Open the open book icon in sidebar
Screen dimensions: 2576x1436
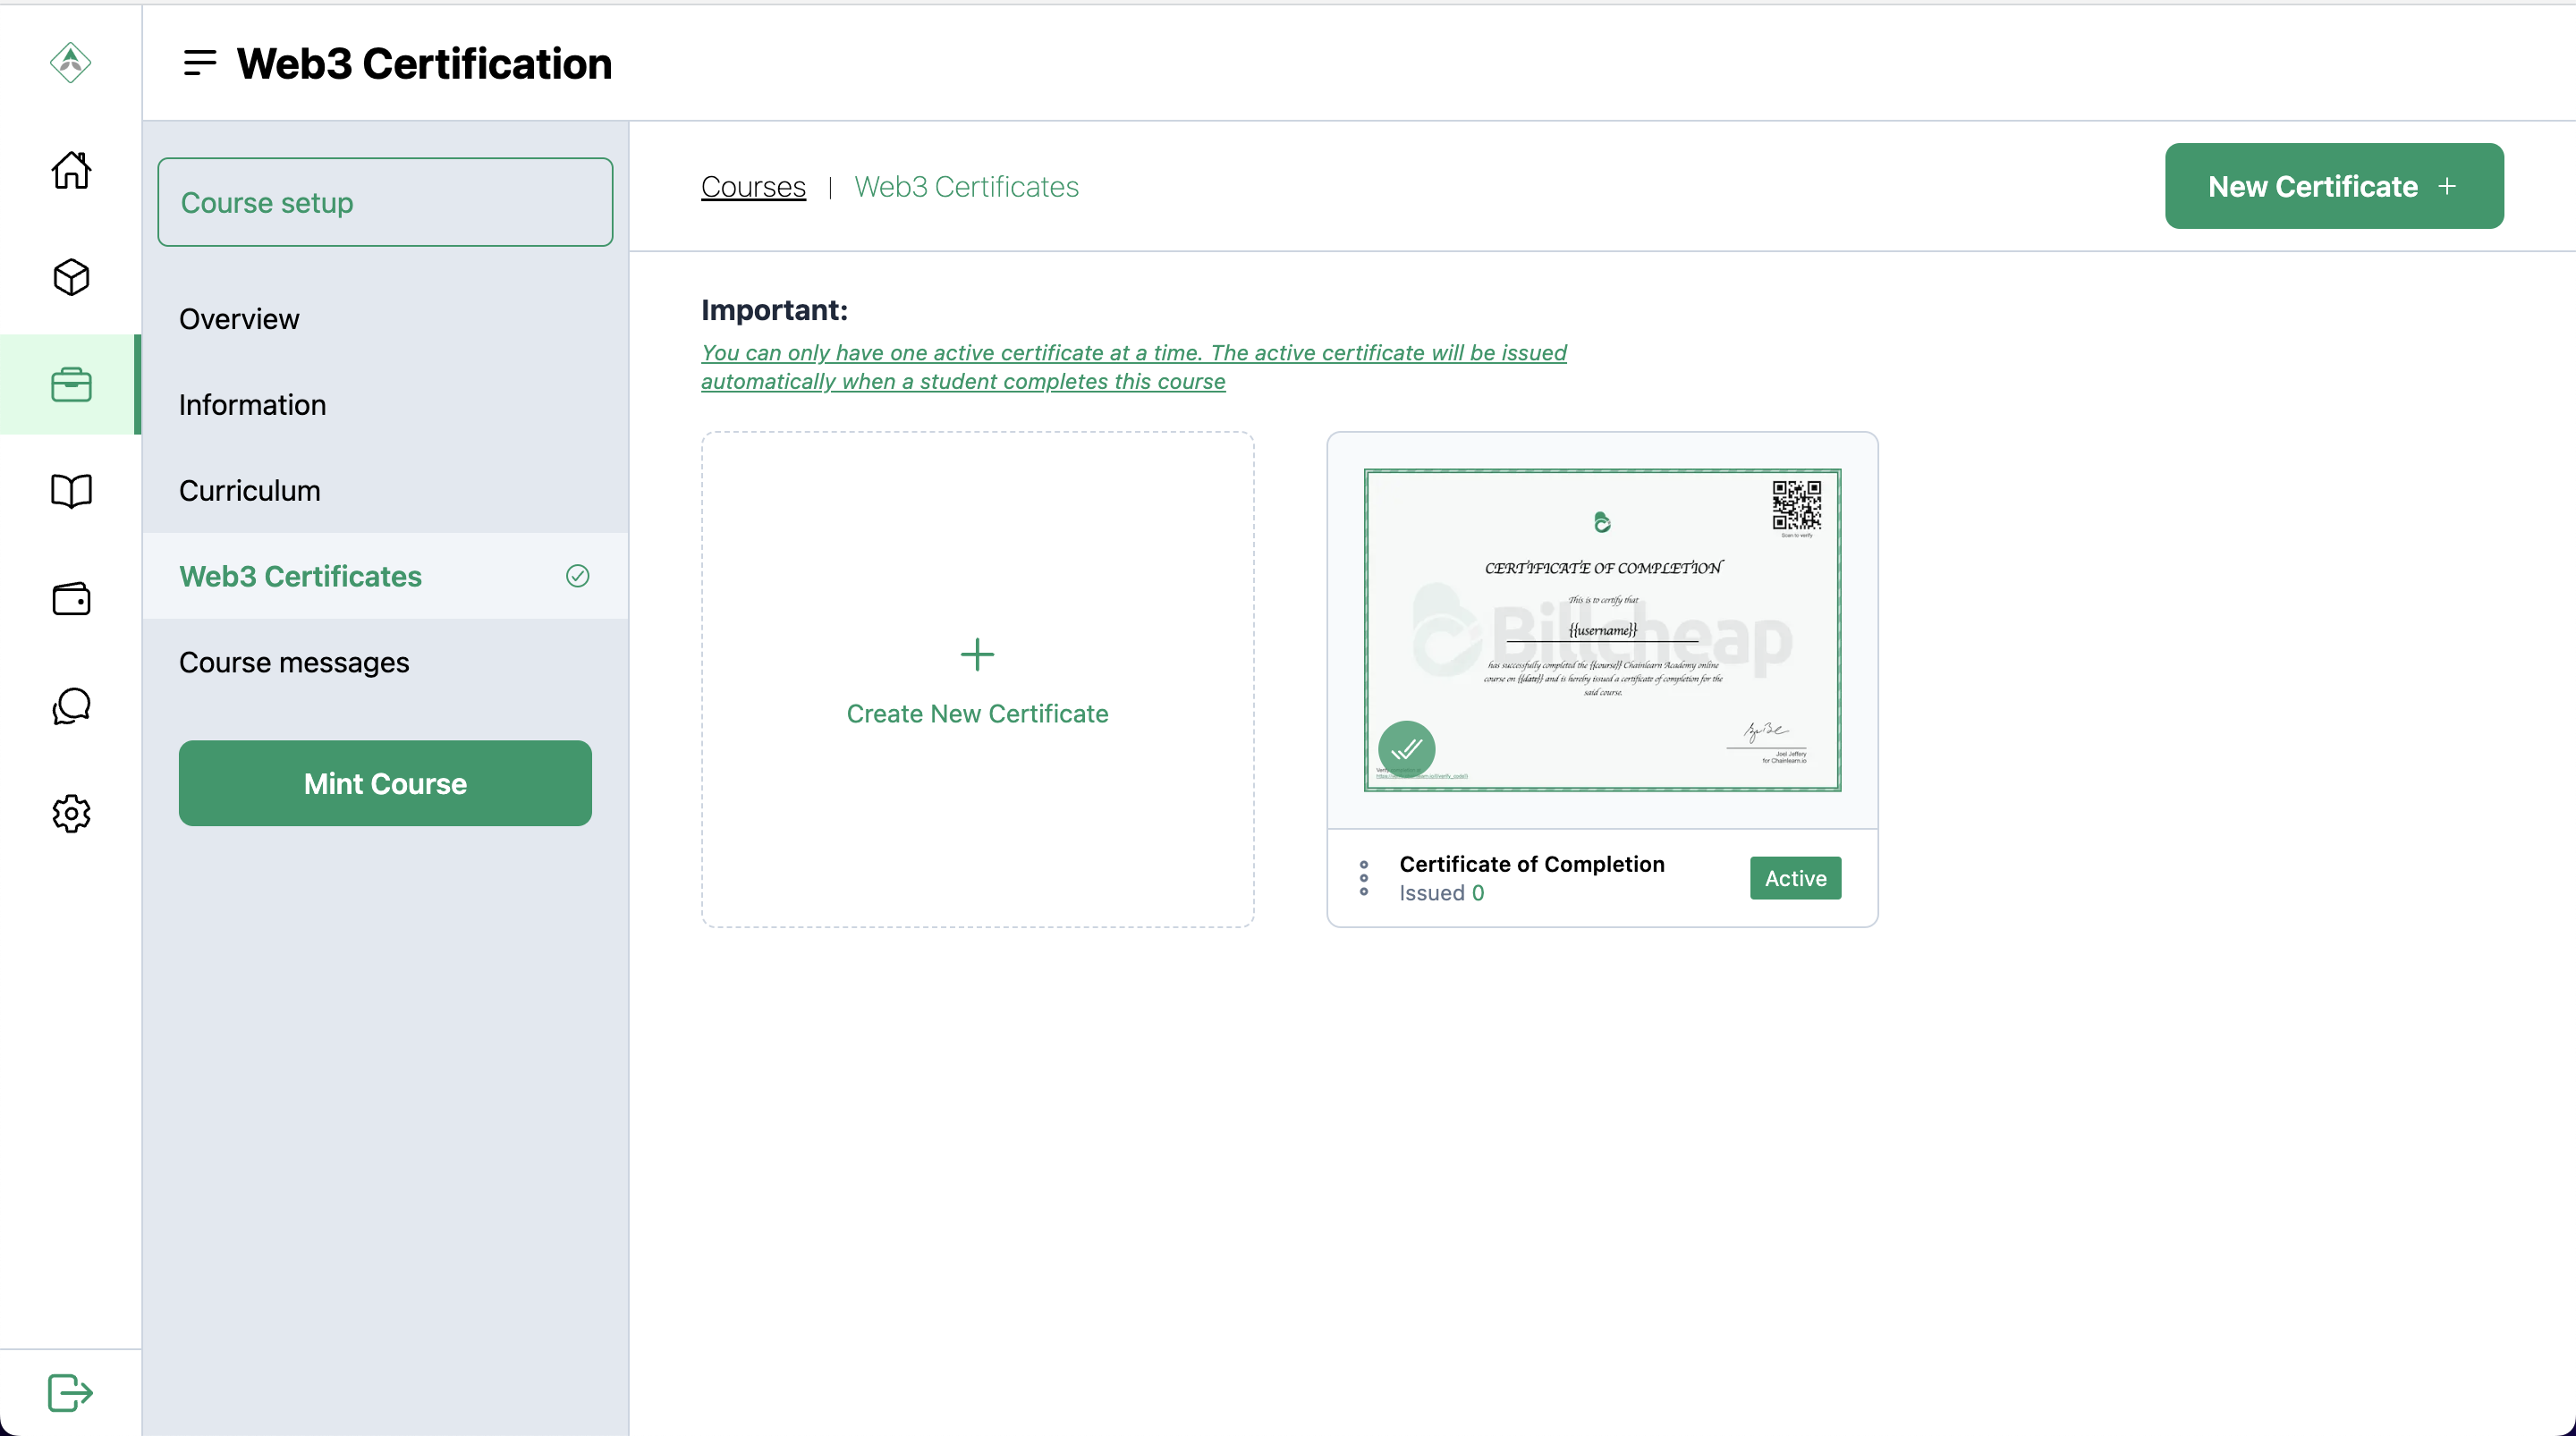[x=71, y=491]
